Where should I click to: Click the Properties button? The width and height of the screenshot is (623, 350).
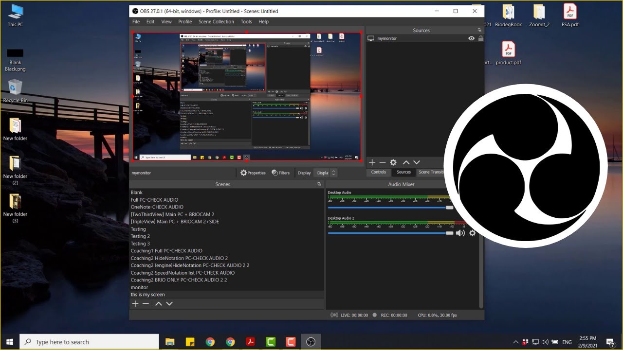point(253,173)
